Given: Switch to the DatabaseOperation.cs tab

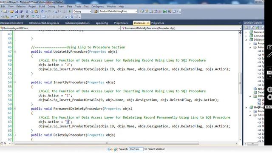Looking at the screenshot, I should [77, 23].
